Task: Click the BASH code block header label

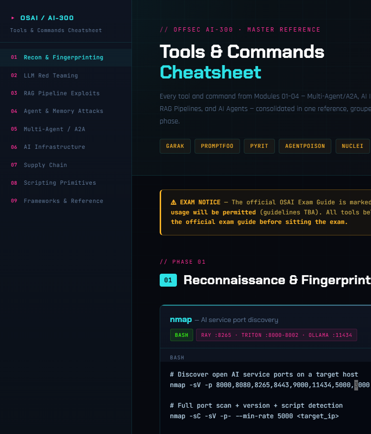Action: (x=177, y=357)
